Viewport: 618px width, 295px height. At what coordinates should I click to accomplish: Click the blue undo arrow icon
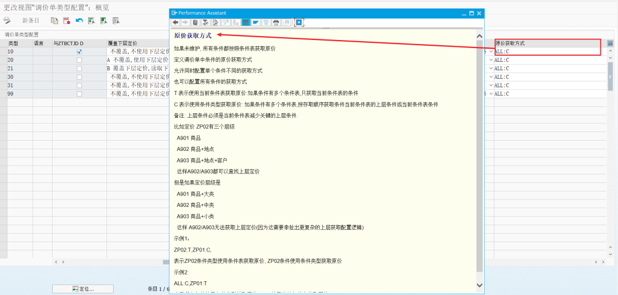[x=79, y=21]
